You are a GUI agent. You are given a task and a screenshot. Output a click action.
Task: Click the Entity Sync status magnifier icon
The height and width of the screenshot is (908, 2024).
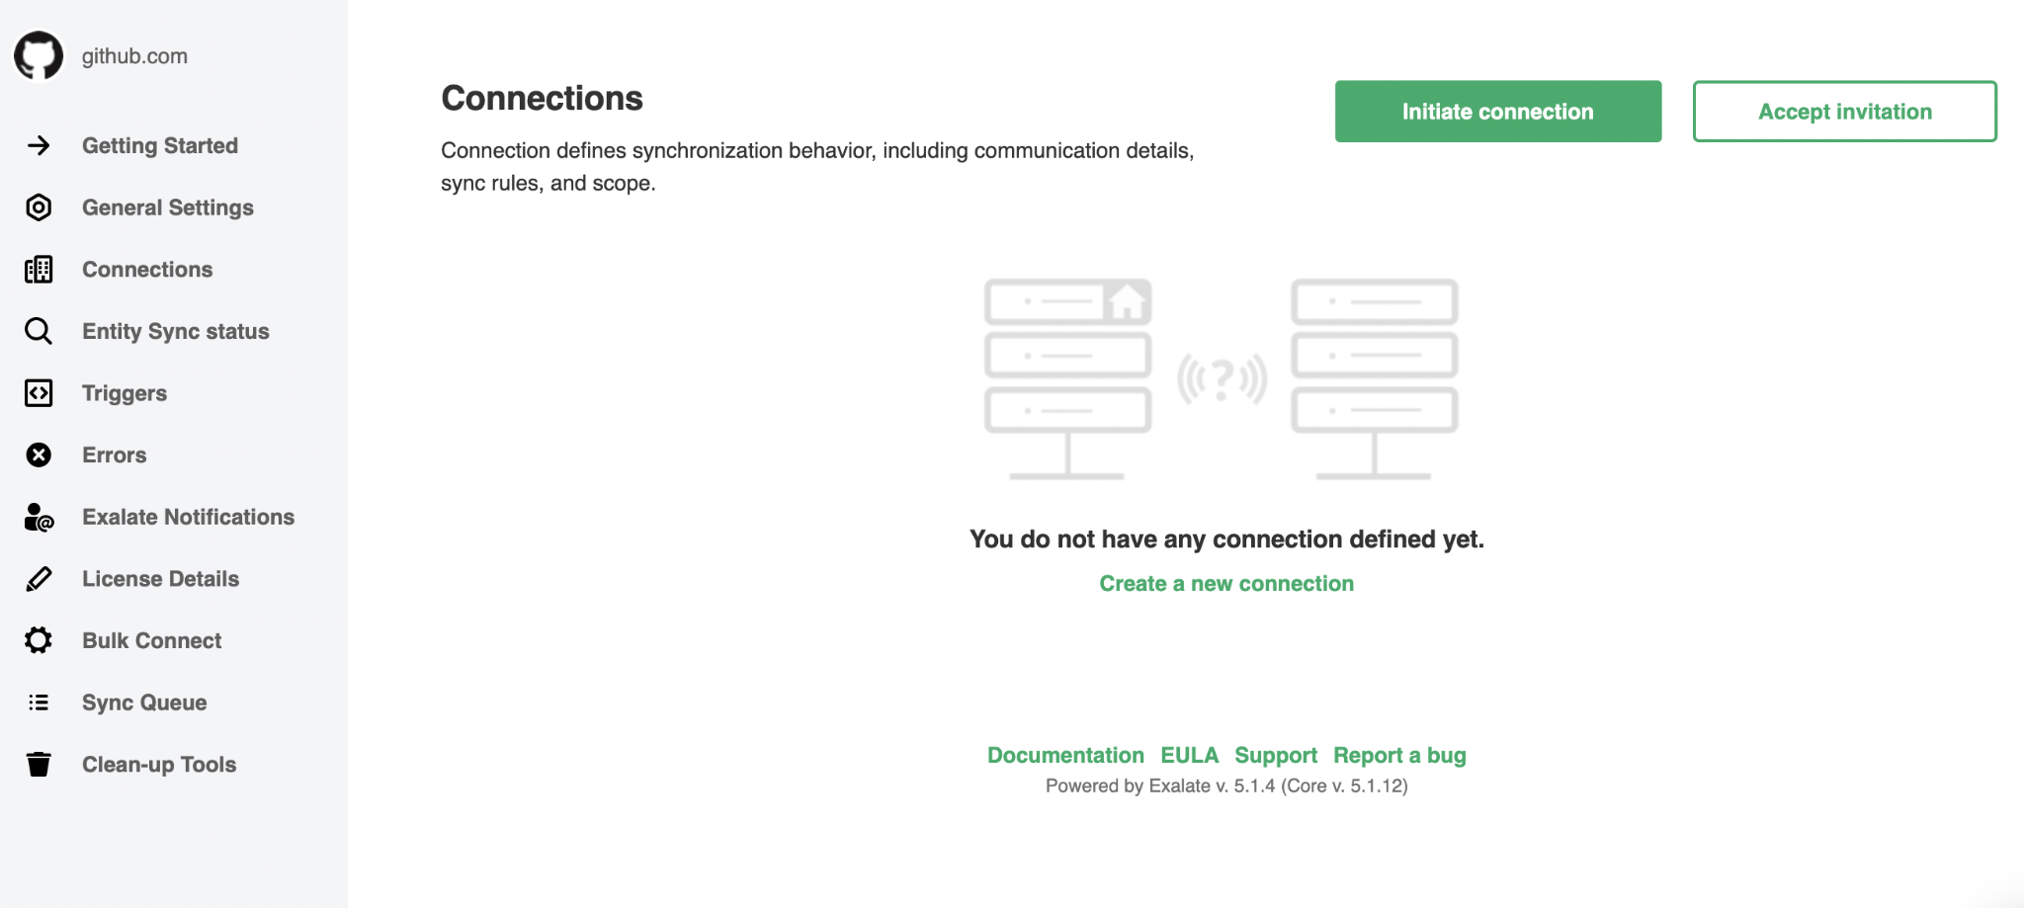pos(39,331)
